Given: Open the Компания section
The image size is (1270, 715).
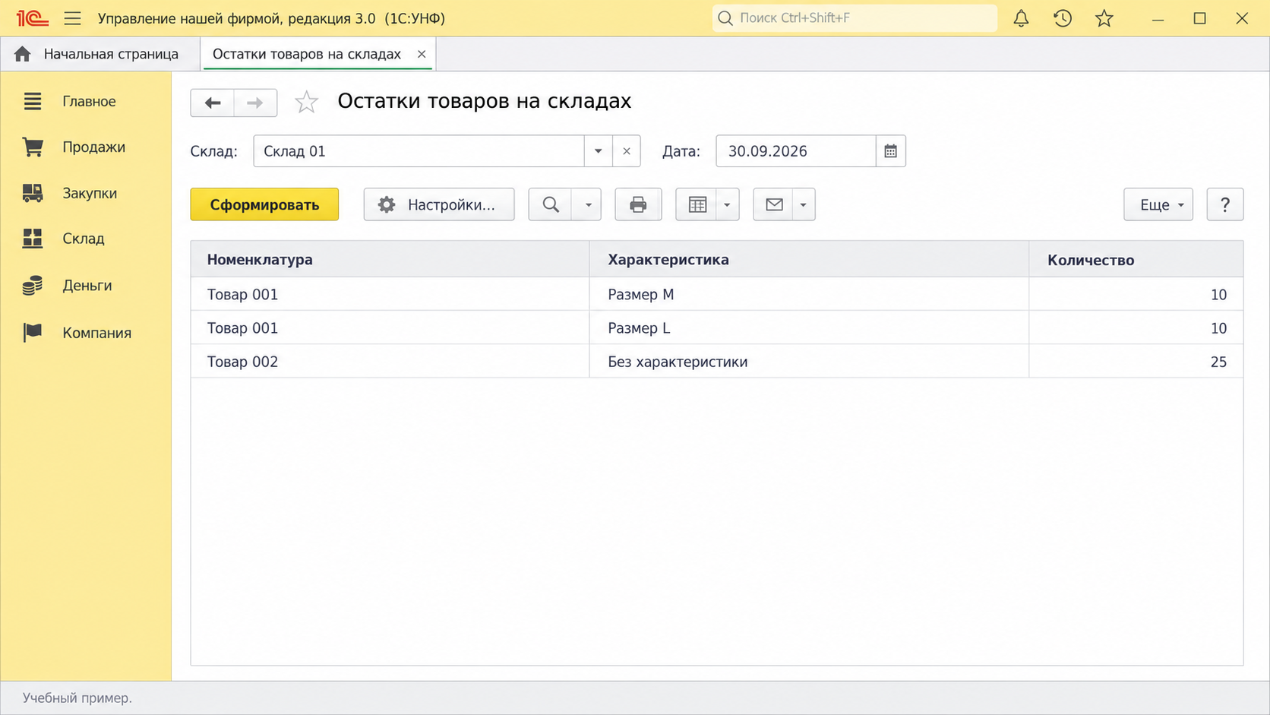Looking at the screenshot, I should coord(86,333).
